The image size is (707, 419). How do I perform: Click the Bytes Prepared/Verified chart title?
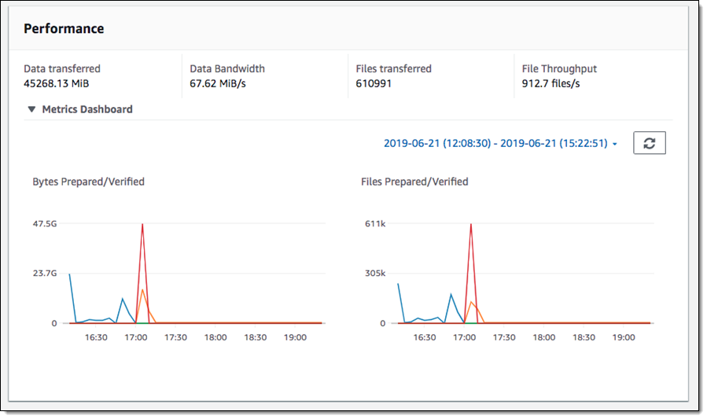[x=88, y=182]
